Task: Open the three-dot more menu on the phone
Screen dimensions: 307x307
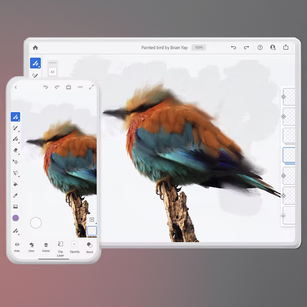Action: click(x=80, y=87)
